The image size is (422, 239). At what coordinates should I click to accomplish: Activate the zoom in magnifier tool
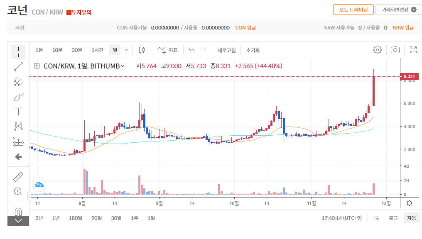(x=18, y=191)
